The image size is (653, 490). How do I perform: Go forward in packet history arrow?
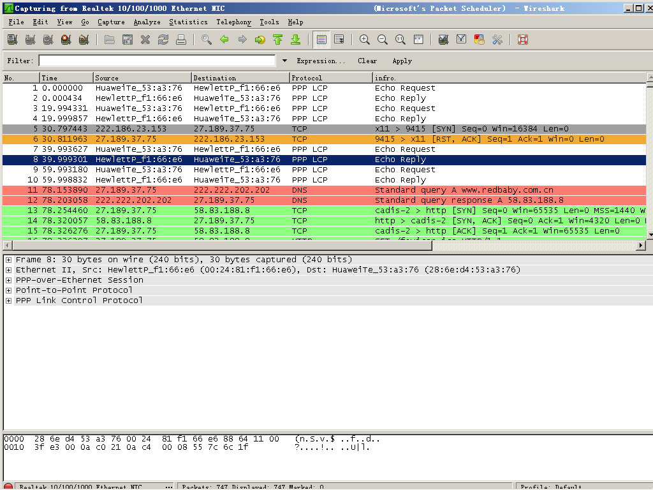[x=242, y=40]
